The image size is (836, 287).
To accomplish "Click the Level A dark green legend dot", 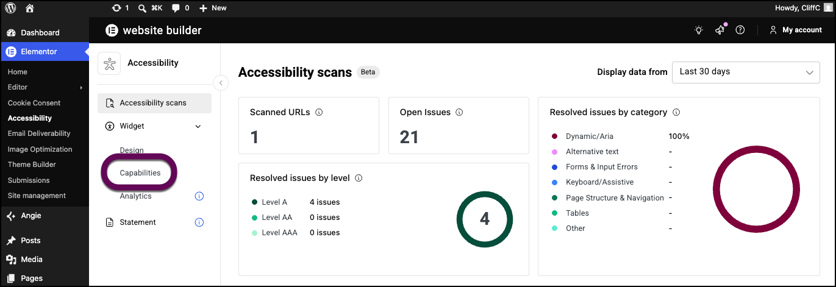I will 254,202.
